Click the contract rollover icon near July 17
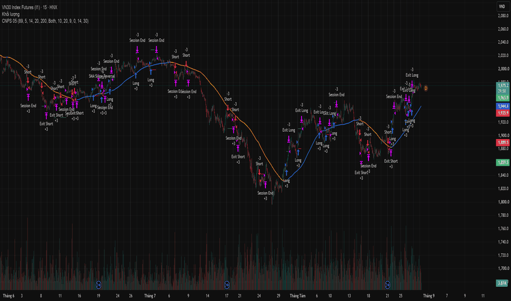The width and height of the screenshot is (511, 301). tap(227, 285)
